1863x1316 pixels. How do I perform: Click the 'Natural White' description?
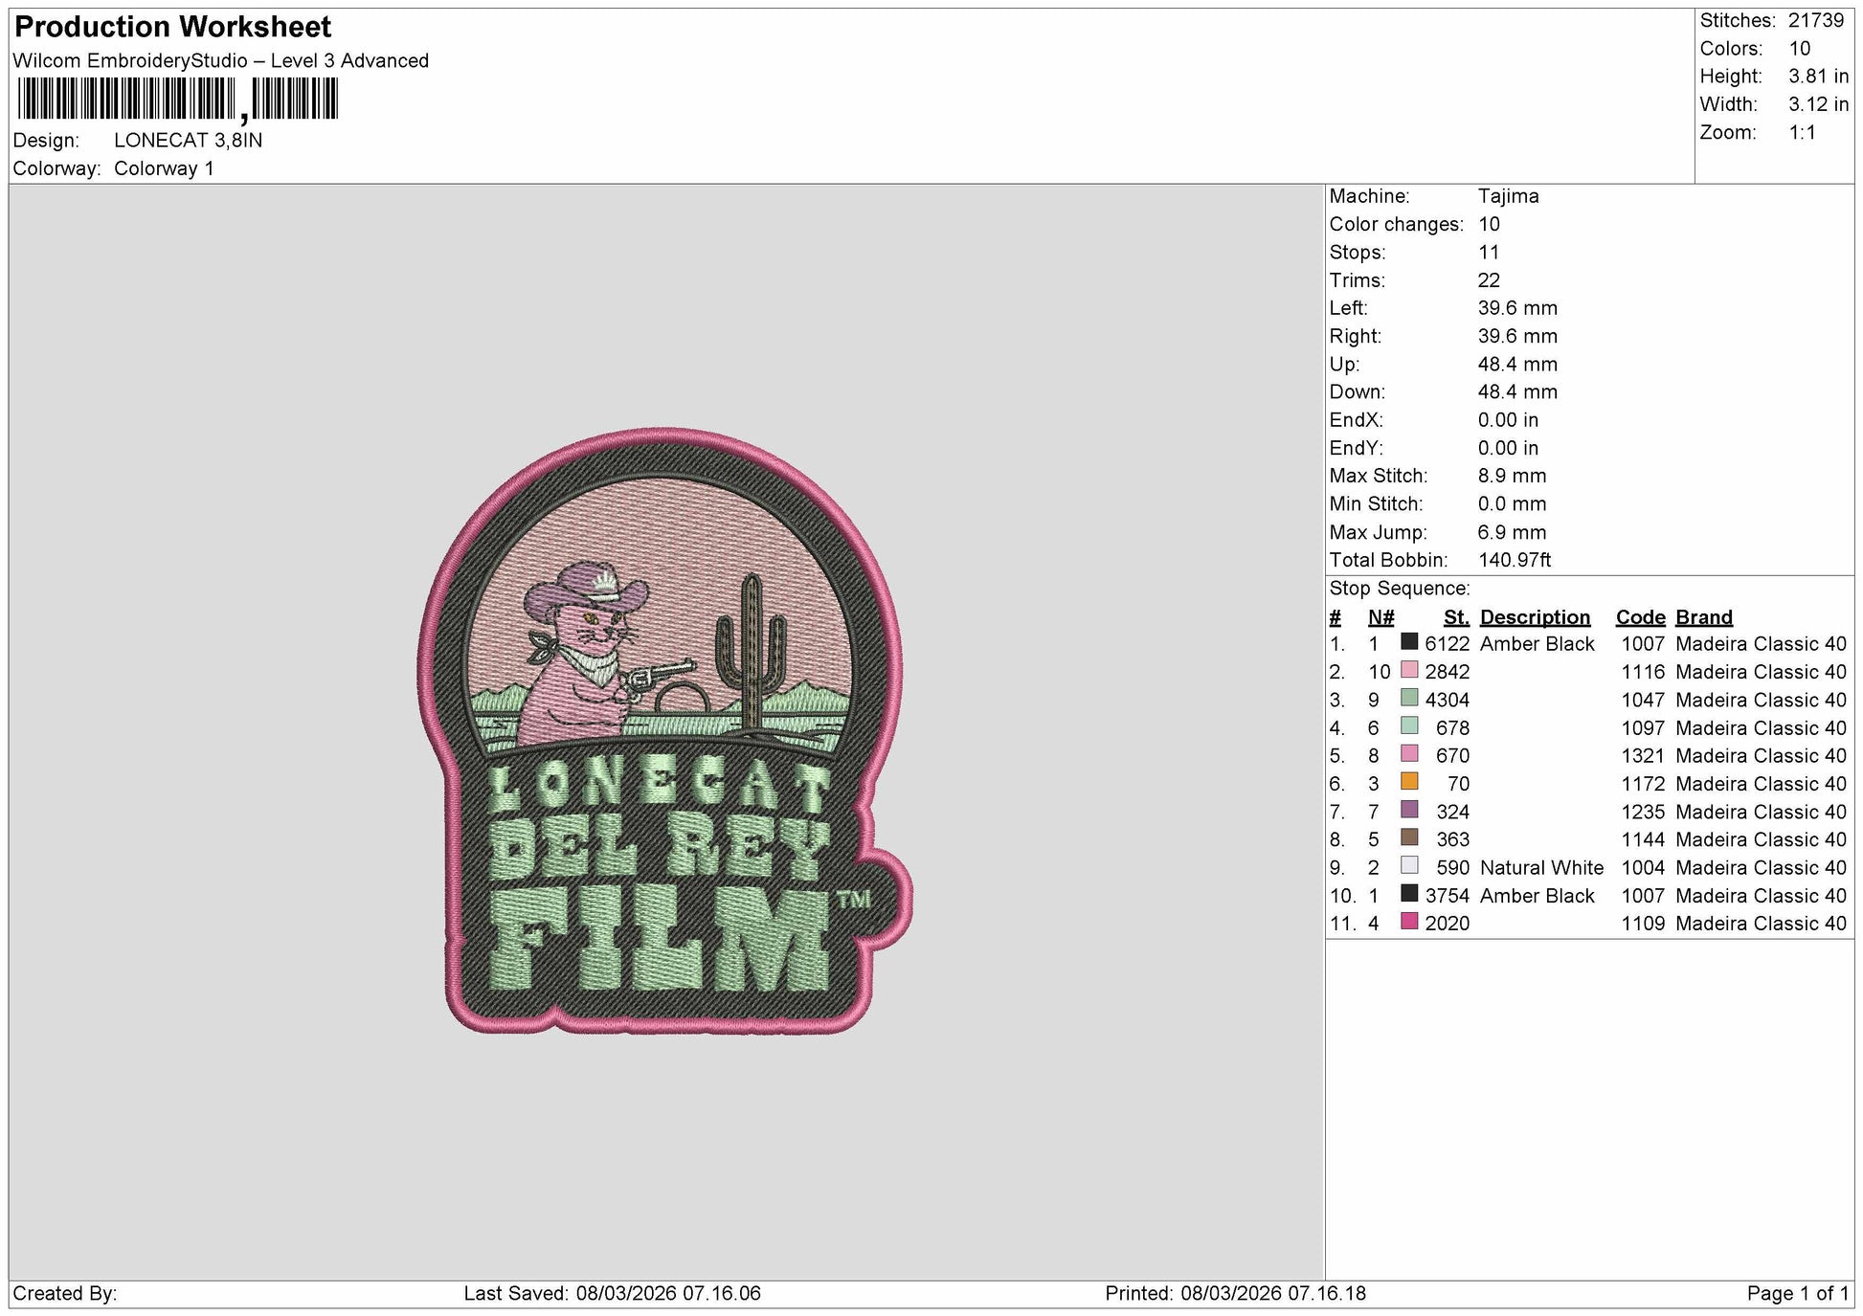pyautogui.click(x=1541, y=868)
